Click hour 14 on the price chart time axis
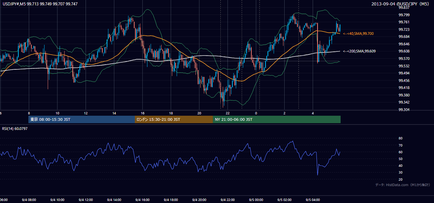 click(114, 113)
